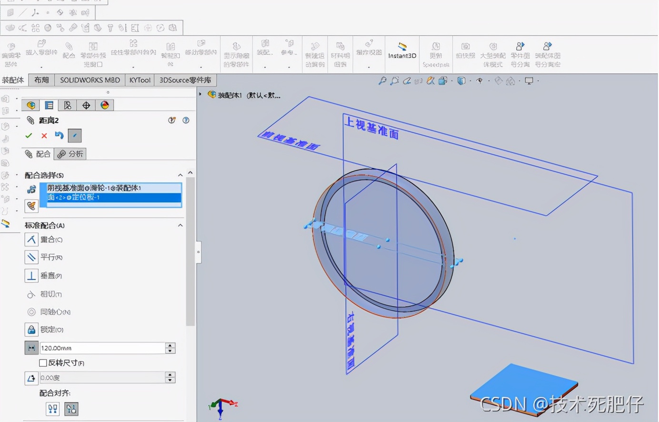Viewport: 659px width, 422px height.
Task: Enable the 反转尺寸 flip dimension checkbox
Action: [43, 362]
